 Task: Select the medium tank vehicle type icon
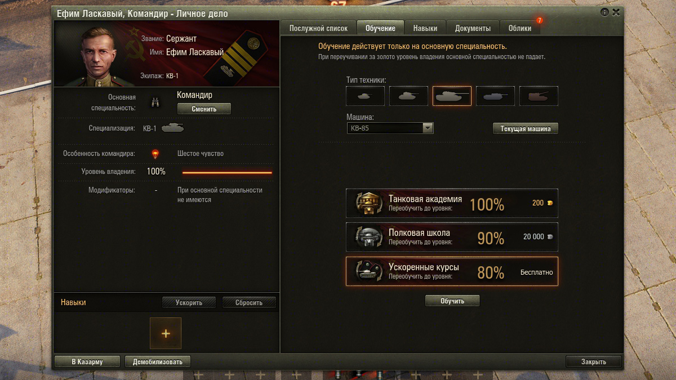point(408,96)
